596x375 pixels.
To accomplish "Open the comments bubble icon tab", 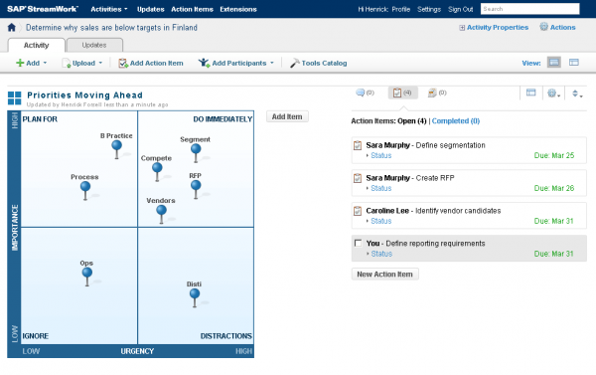I will (x=365, y=93).
